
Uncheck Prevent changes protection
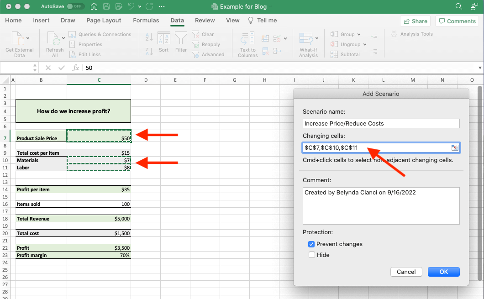tap(311, 244)
